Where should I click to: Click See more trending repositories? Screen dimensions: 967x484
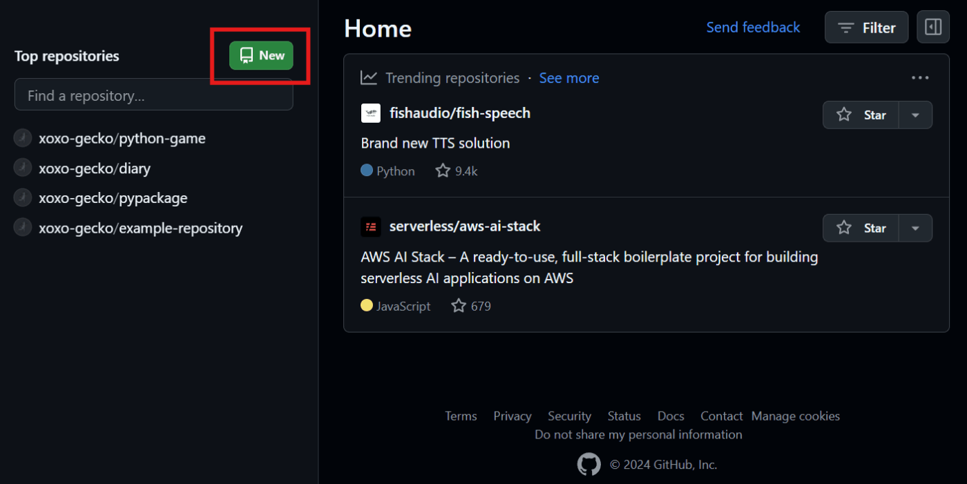[569, 78]
